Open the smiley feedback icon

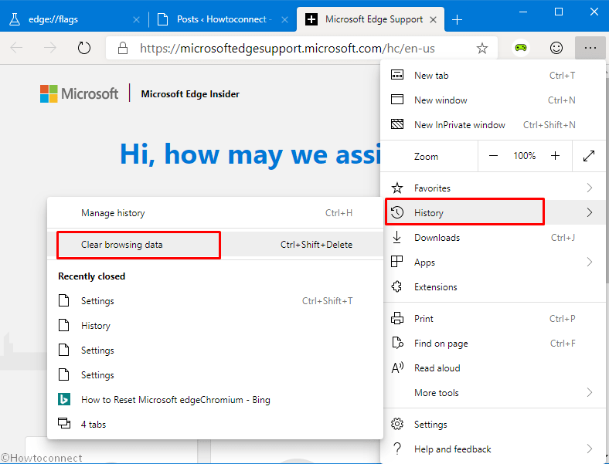click(x=556, y=48)
